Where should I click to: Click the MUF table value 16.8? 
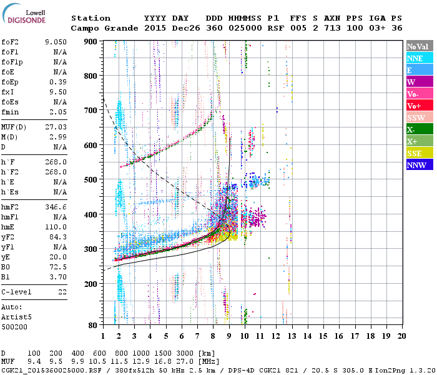coord(163,362)
